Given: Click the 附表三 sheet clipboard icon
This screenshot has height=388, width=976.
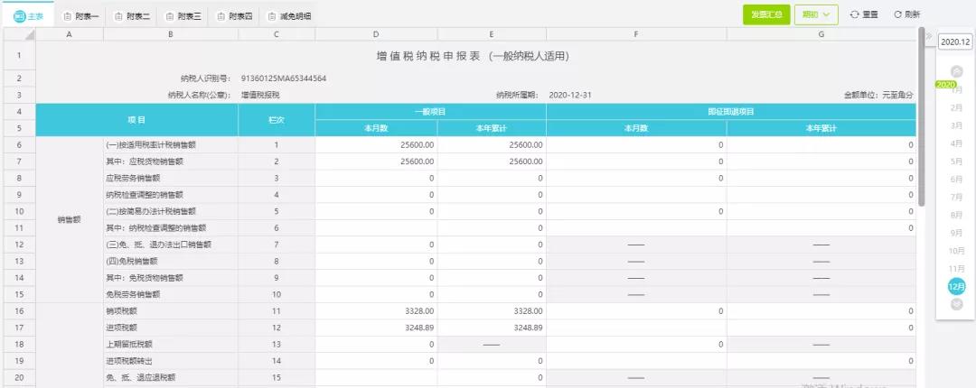Looking at the screenshot, I should 170,15.
